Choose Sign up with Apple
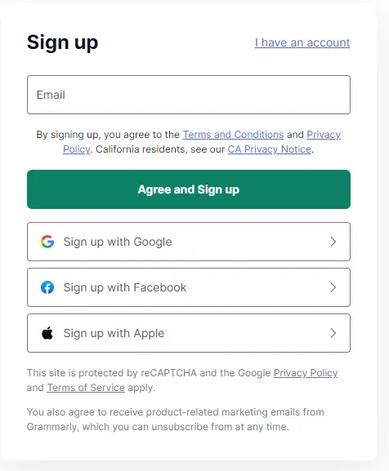This screenshot has height=471, width=389. coord(189,333)
